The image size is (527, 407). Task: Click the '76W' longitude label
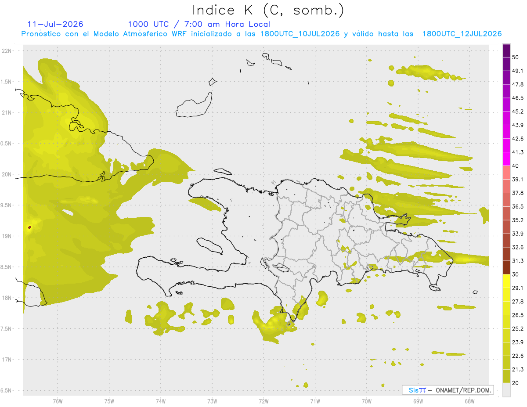click(x=58, y=401)
